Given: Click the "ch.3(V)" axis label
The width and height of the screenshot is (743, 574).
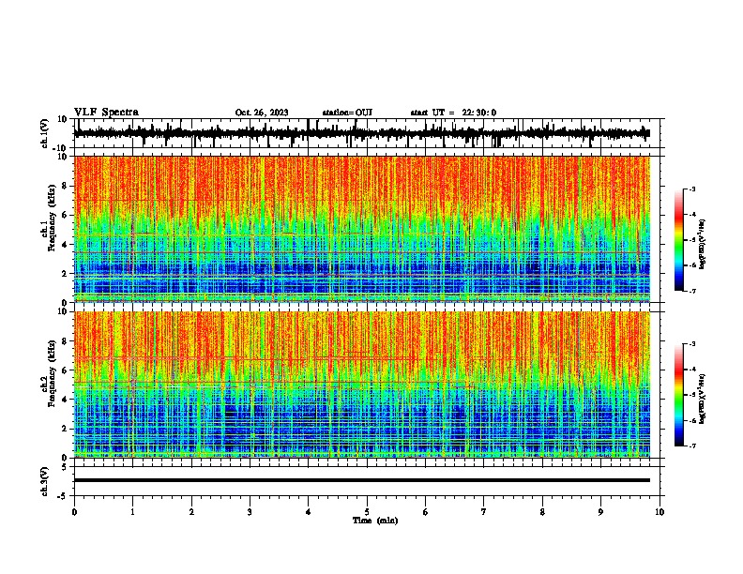Looking at the screenshot, I should point(45,481).
